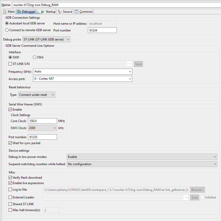Image resolution: width=221 pixels, height=221 pixels.
Task: Tick the Shared ST-LINK checkbox
Action: (10, 204)
